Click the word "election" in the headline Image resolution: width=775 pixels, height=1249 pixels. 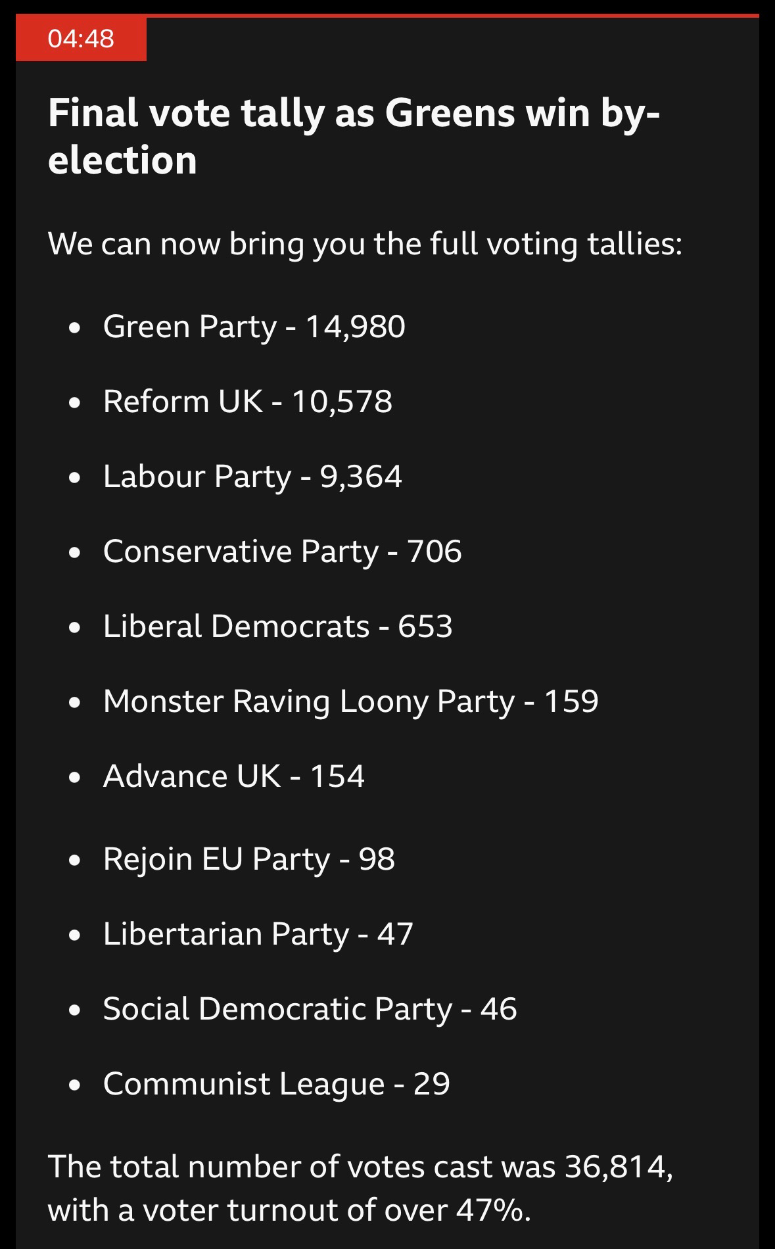coord(122,160)
